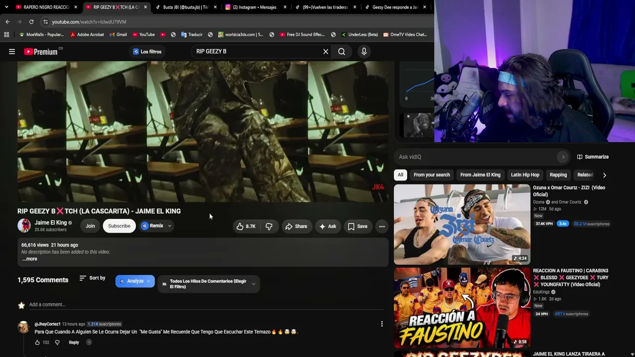Screen dimensions: 635x357
Task: Reload the current YouTube page
Action: click(x=31, y=22)
